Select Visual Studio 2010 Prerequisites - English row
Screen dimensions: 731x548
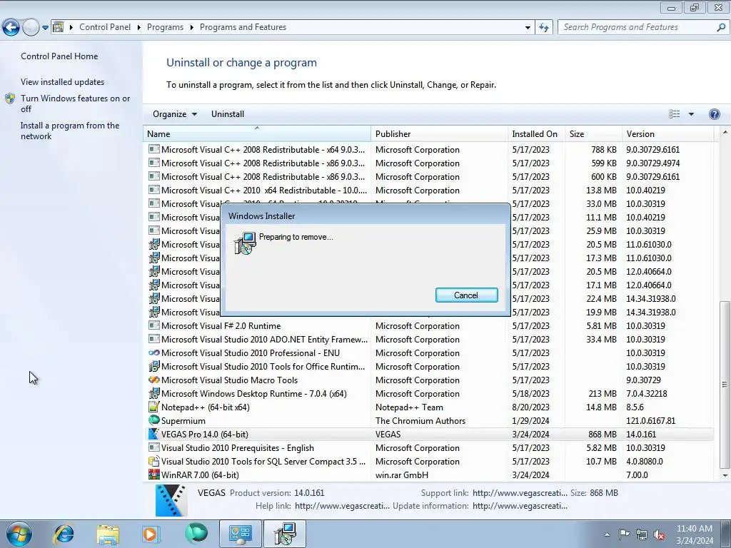coord(428,448)
